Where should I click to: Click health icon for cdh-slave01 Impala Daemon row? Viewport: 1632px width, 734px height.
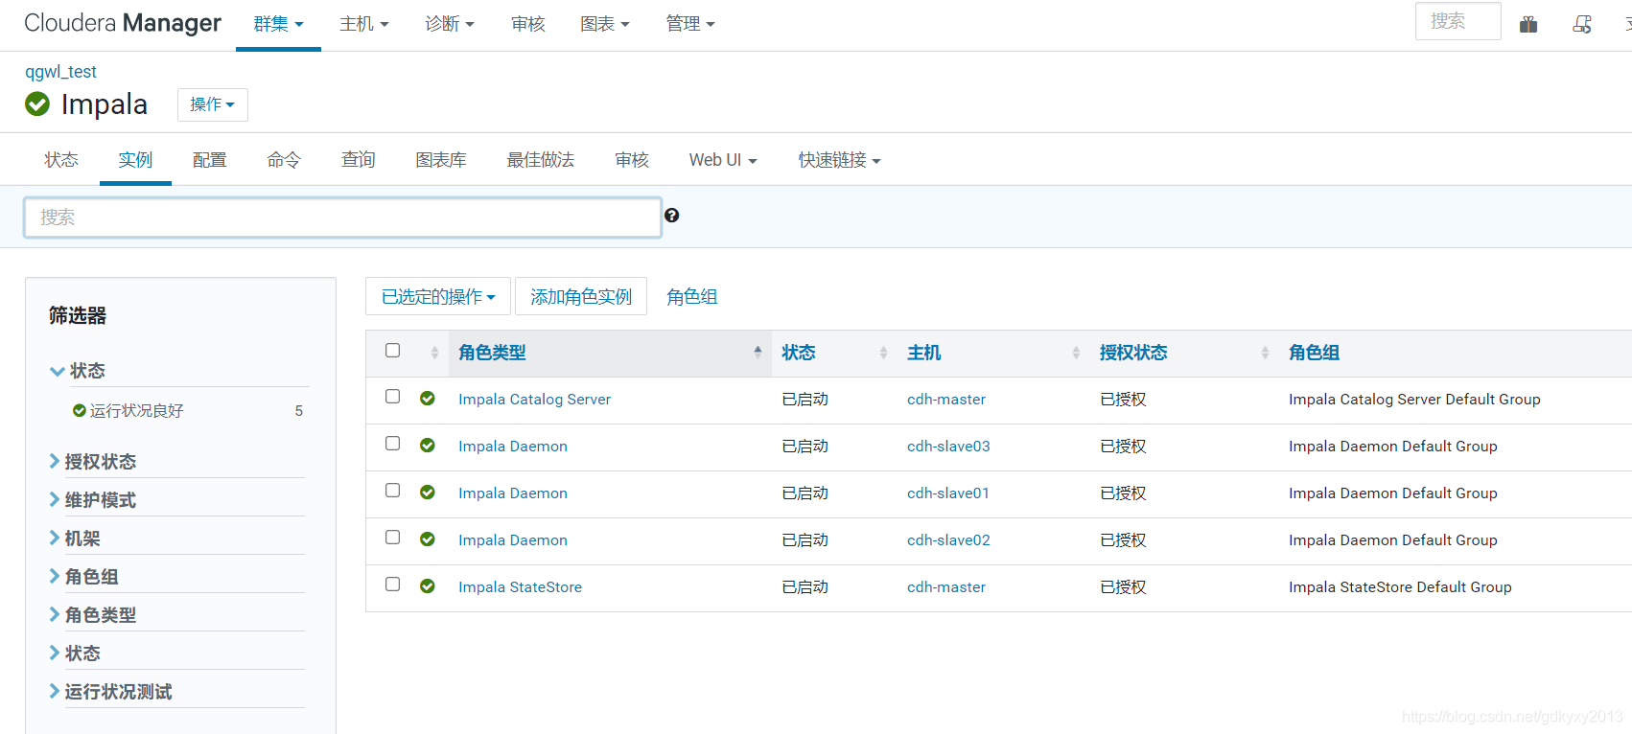tap(428, 493)
